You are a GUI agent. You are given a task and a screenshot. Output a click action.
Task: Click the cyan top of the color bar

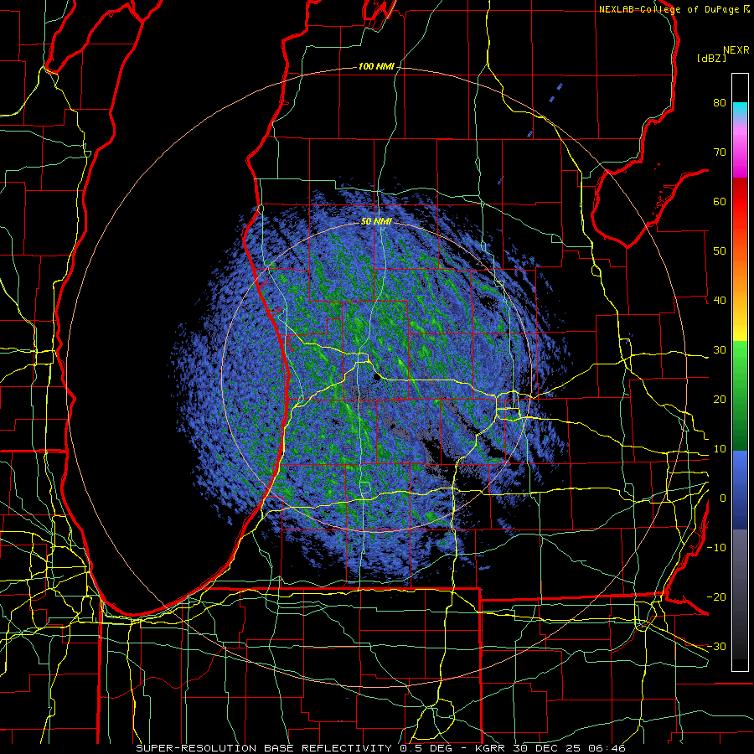[x=740, y=106]
